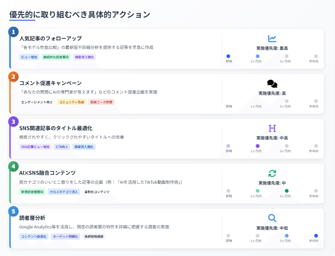Viewport: 335px width, 256px height.
Task: Click the 実施優先度: 中低 label
Action: click(272, 228)
